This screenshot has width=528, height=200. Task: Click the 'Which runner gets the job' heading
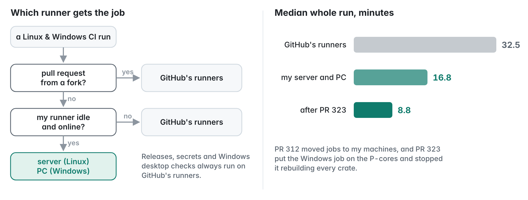[x=68, y=13]
